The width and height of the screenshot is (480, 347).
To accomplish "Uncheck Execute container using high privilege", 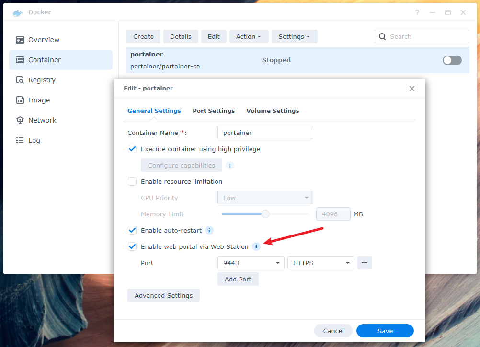I will pos(132,149).
